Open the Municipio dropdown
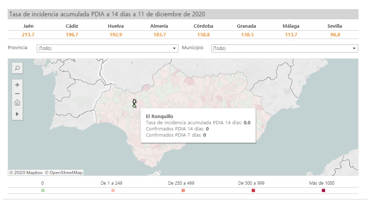 (284, 48)
